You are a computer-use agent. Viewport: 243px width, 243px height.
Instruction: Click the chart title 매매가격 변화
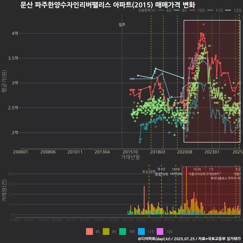click(x=175, y=5)
